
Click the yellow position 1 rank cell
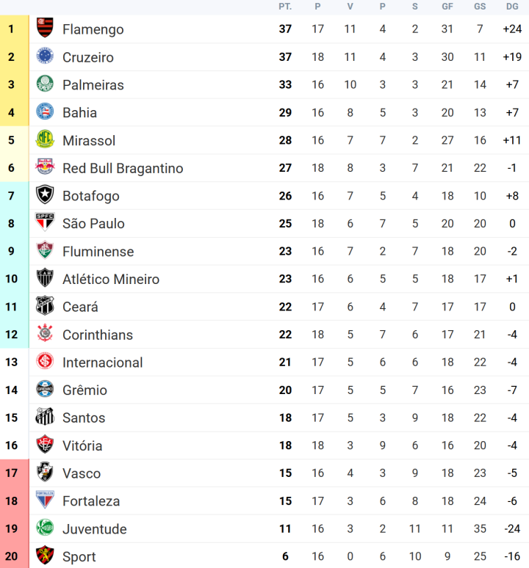[11, 29]
